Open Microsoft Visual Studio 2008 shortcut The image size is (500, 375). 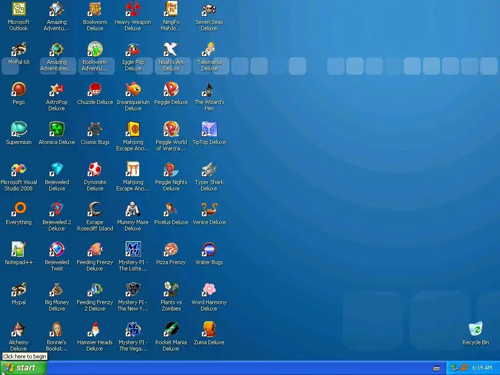coord(19,169)
